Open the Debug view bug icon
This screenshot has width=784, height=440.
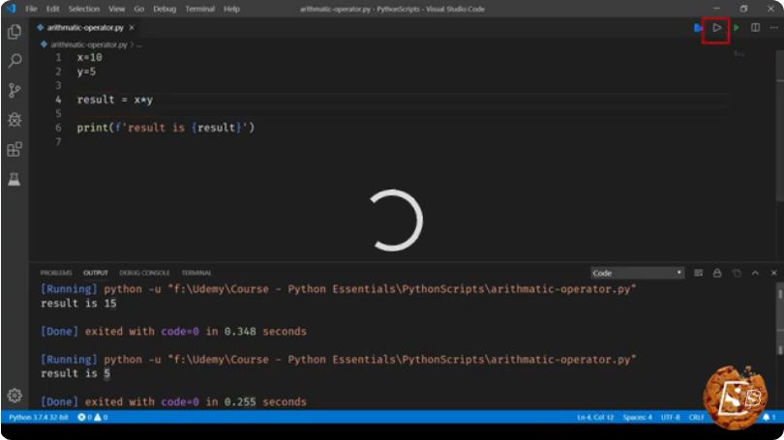click(x=15, y=120)
